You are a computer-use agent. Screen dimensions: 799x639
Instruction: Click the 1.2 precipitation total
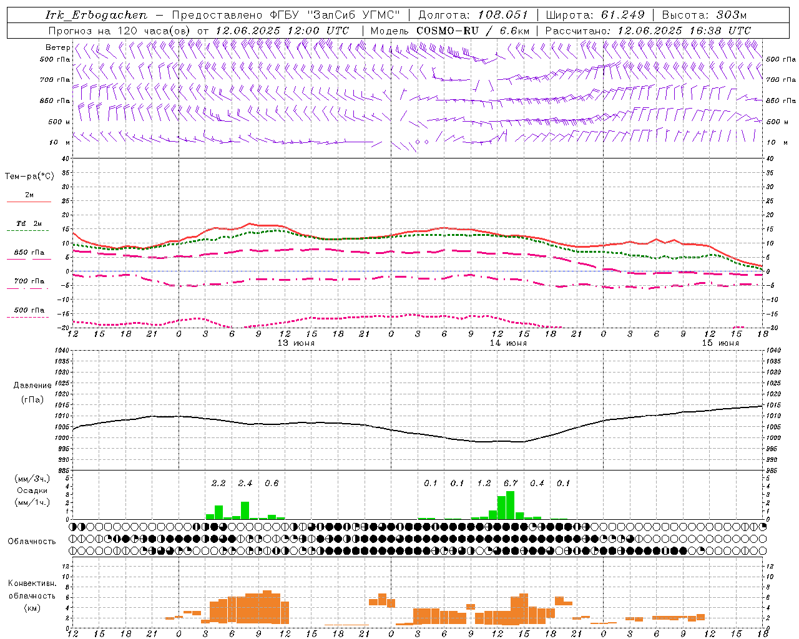pos(484,483)
